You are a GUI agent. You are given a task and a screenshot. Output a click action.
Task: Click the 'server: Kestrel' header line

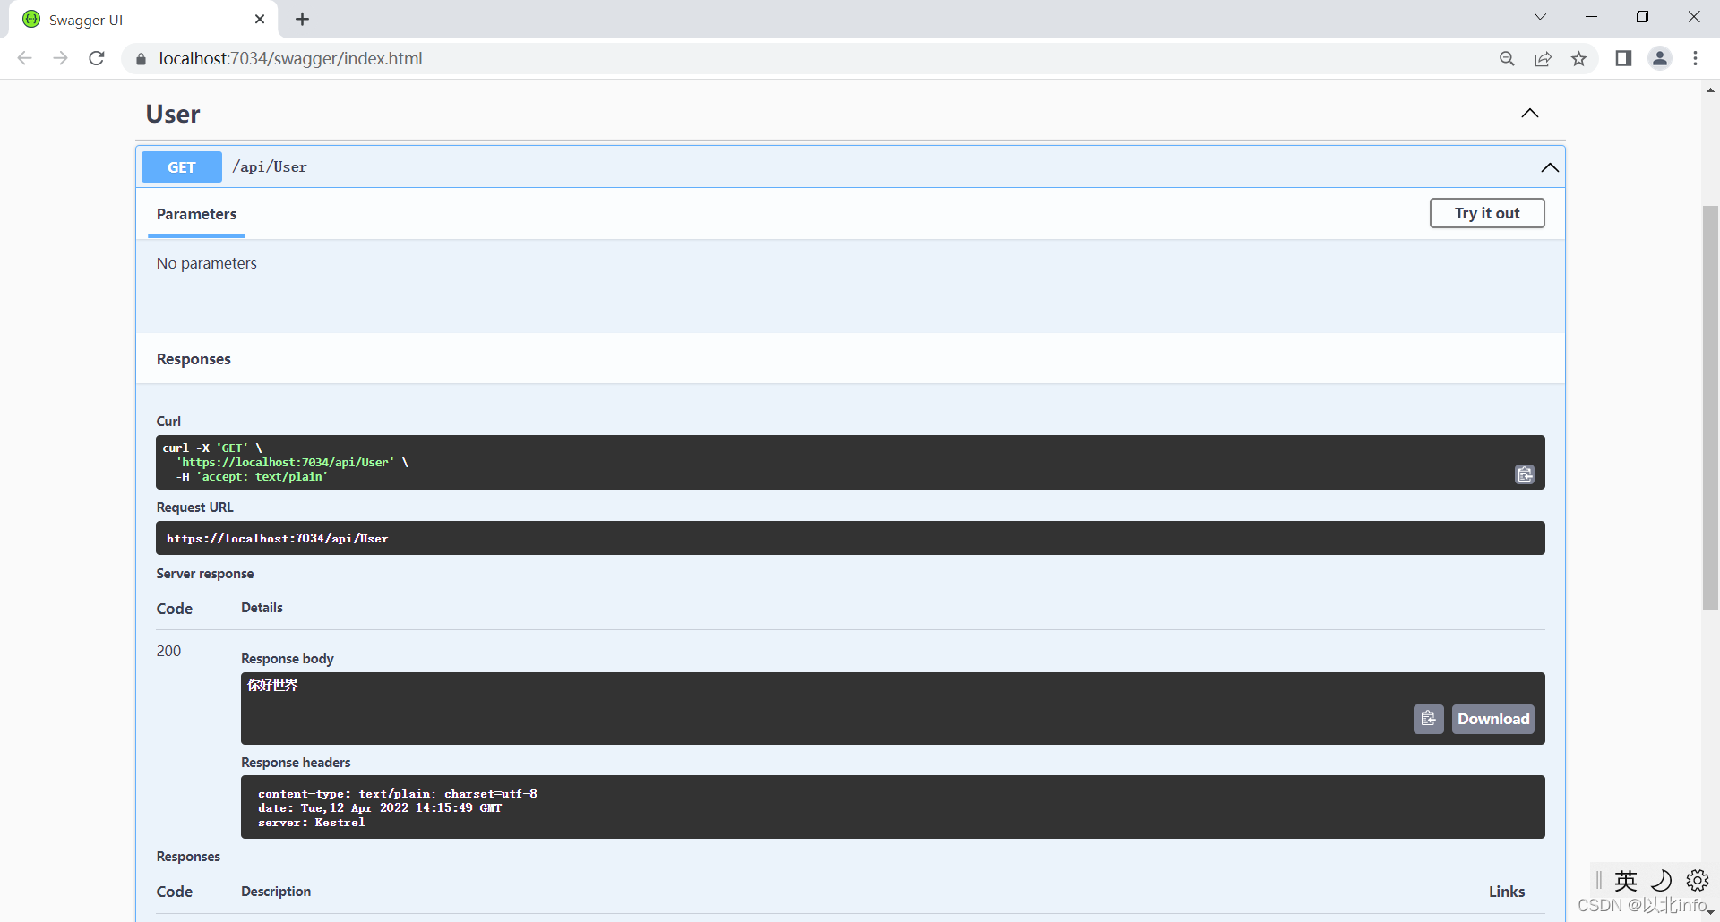point(312,823)
